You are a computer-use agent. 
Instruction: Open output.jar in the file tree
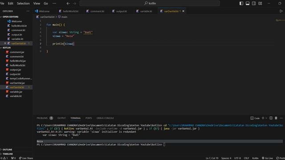(15, 70)
